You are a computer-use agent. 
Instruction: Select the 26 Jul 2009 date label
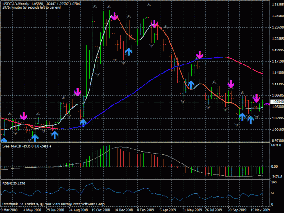(214, 210)
